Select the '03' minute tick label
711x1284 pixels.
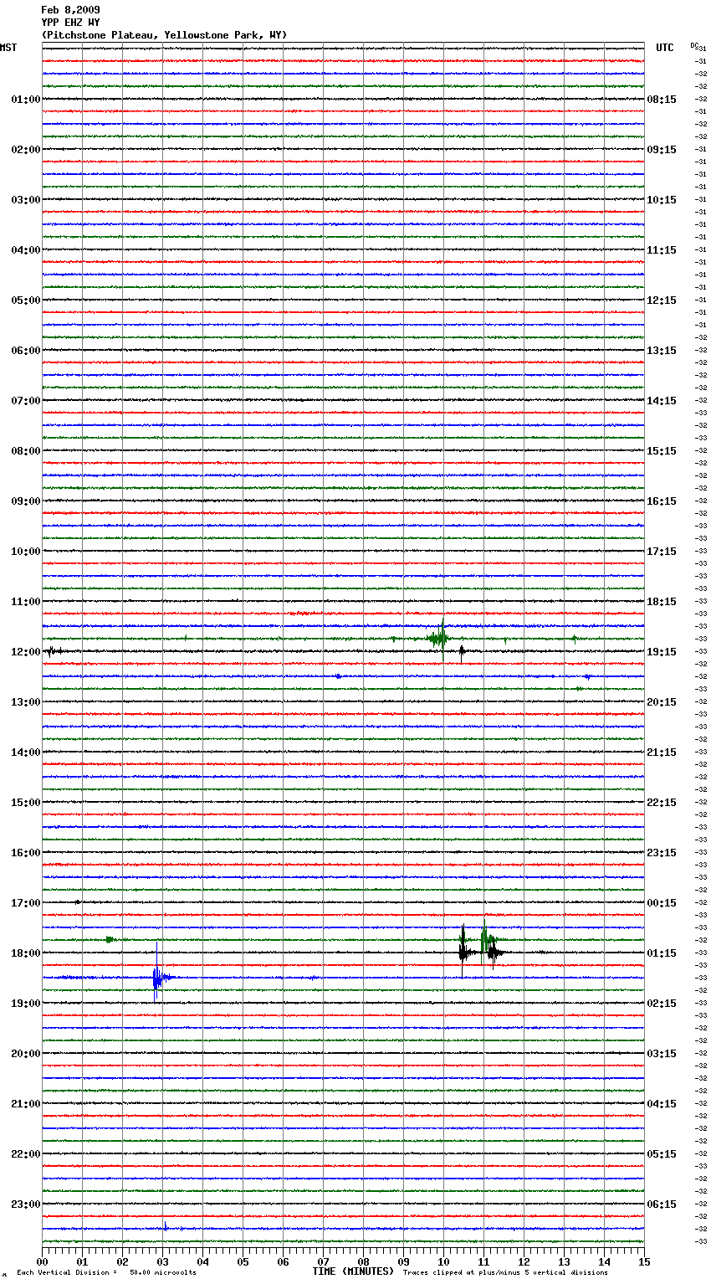(x=162, y=1261)
